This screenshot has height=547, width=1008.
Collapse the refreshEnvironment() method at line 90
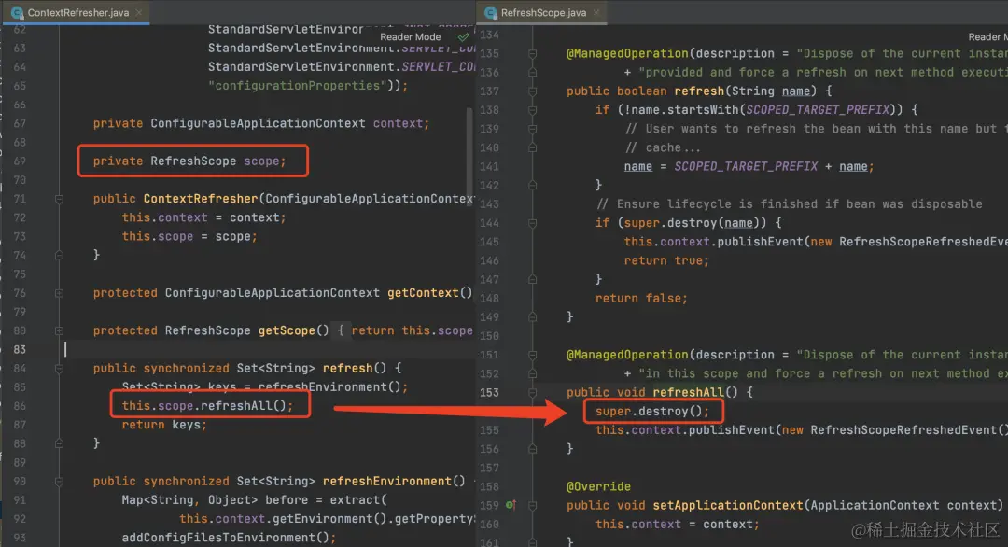(x=59, y=481)
